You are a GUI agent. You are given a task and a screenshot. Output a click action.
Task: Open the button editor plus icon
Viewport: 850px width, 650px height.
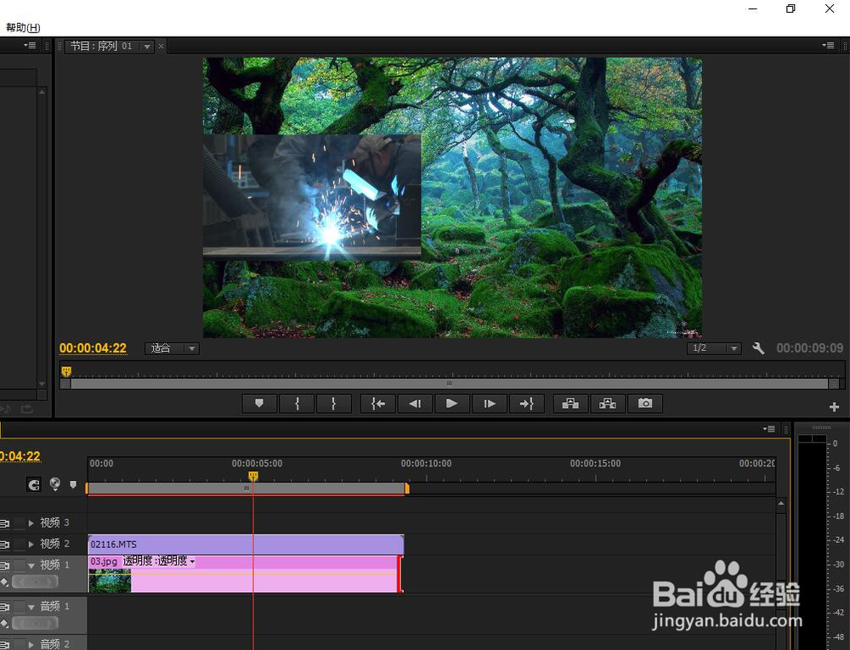pyautogui.click(x=835, y=407)
